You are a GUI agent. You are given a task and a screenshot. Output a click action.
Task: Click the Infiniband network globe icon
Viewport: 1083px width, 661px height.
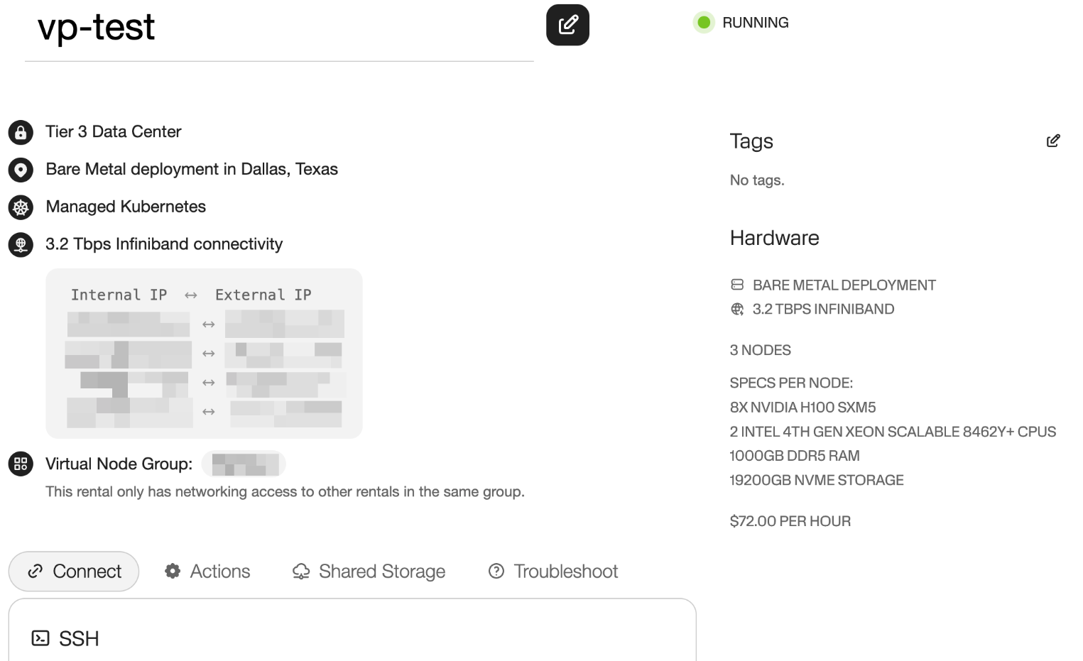[21, 244]
